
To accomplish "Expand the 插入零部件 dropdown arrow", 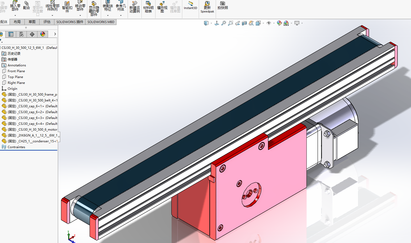I will (x=15, y=15).
